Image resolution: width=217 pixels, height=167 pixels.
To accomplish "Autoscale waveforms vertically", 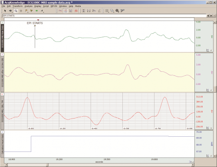I will click(83, 11).
